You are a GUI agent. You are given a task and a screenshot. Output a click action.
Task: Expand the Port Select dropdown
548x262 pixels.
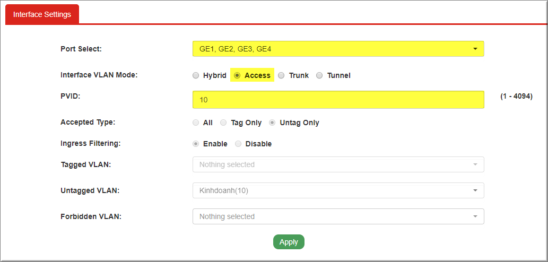(x=338, y=49)
